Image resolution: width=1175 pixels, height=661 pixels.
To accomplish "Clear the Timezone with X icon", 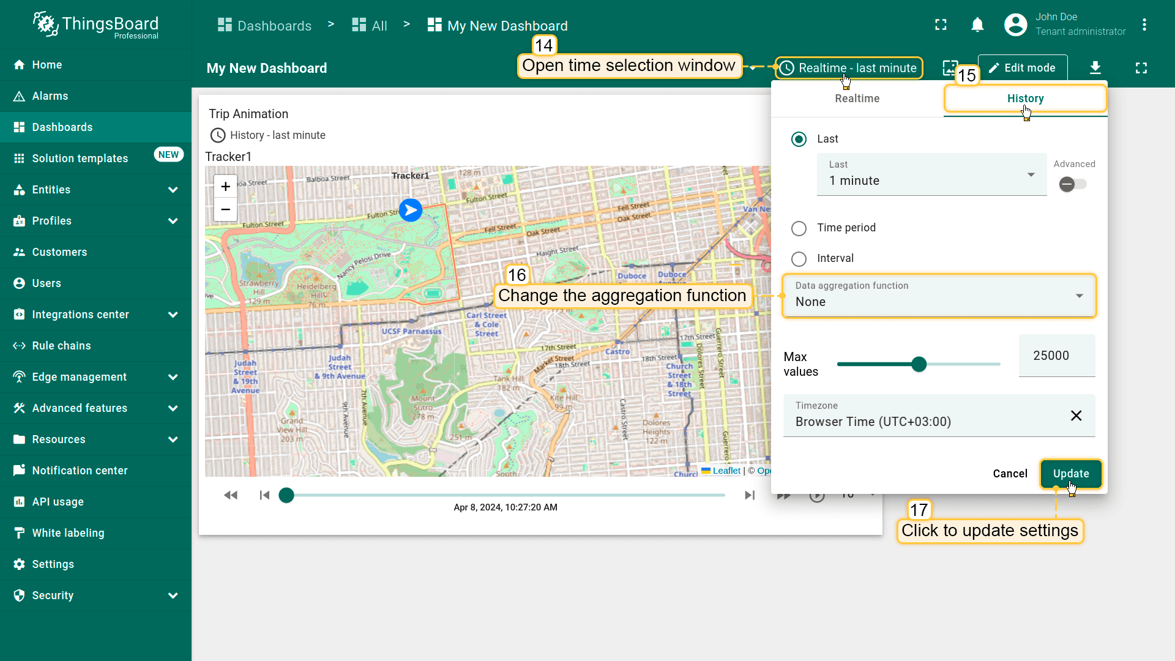I will pos(1076,416).
